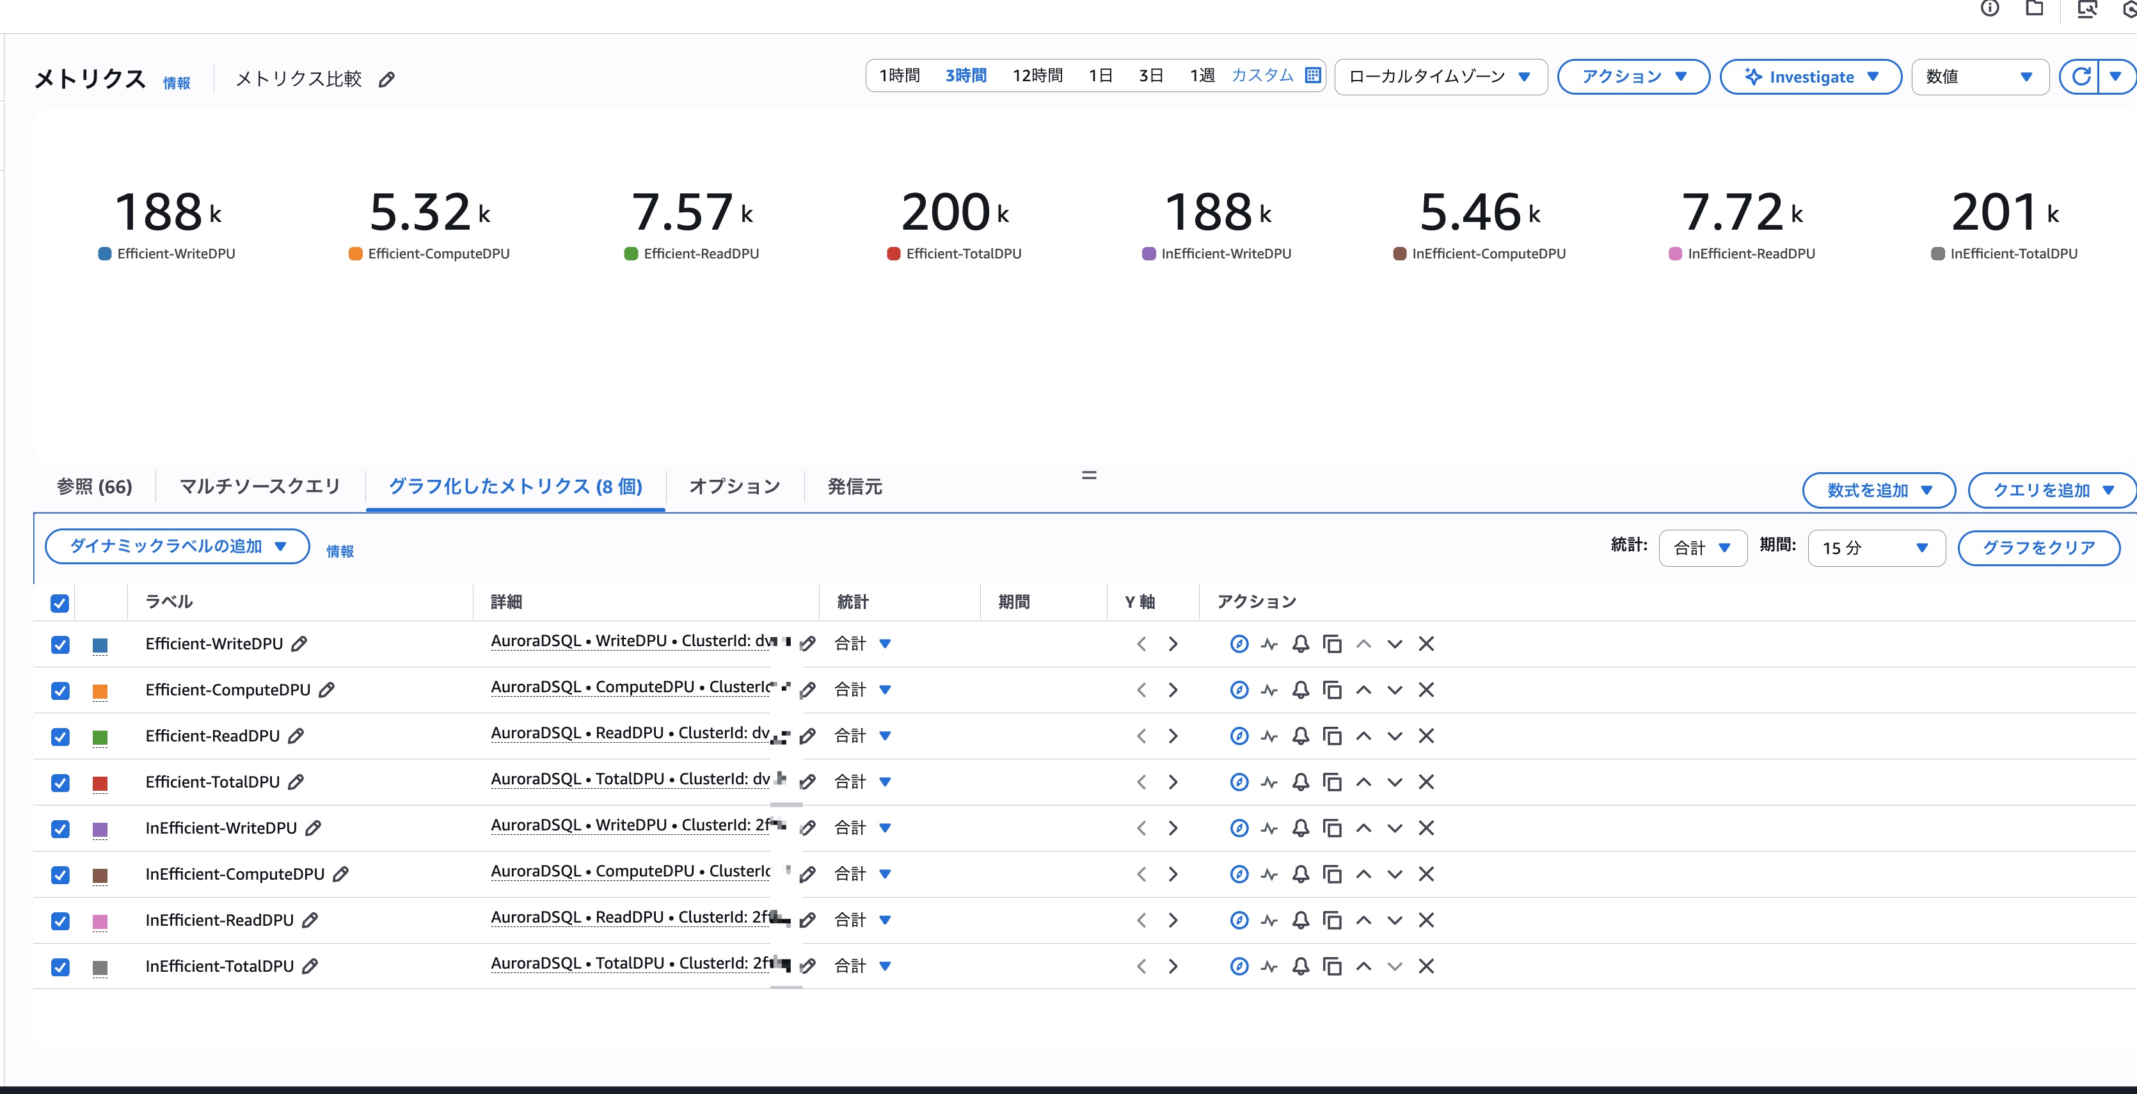Open the ローカルタイムゾーン dropdown
Screen dimensions: 2137x1094
coord(1440,76)
